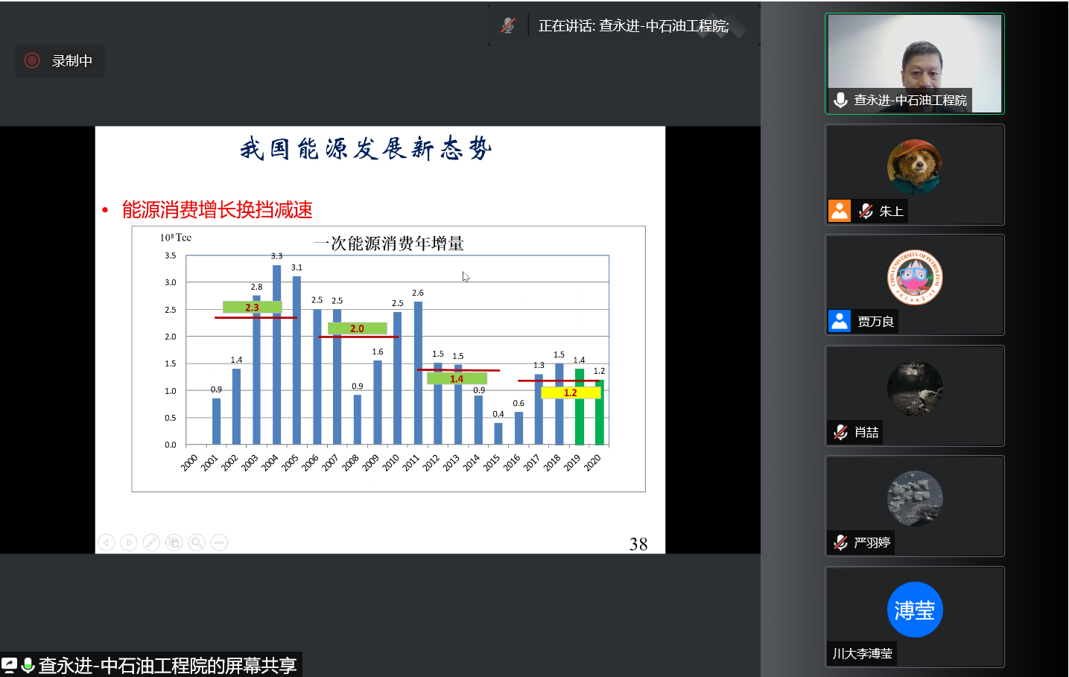Screen dimensions: 1069x677
Task: Click the screen share icon at bottom left
Action: coord(9,665)
